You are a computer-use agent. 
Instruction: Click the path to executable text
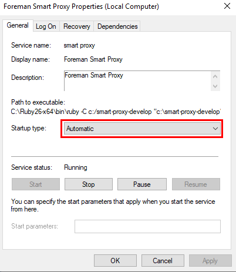pyautogui.click(x=116, y=112)
